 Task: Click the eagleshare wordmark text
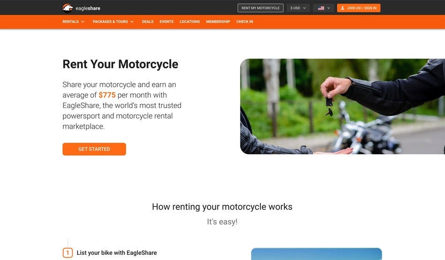tap(88, 8)
